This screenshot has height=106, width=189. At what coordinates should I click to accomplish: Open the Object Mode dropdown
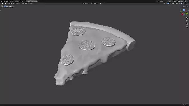10,4
